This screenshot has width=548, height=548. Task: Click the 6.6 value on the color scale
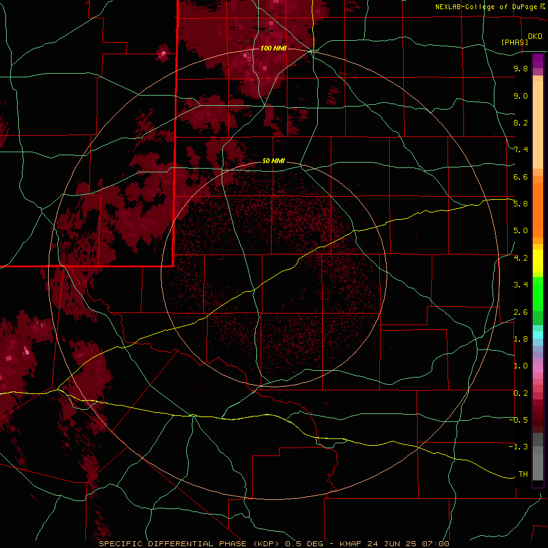(x=521, y=177)
